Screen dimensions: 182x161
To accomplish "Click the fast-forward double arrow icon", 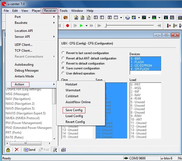I will tap(92, 26).
